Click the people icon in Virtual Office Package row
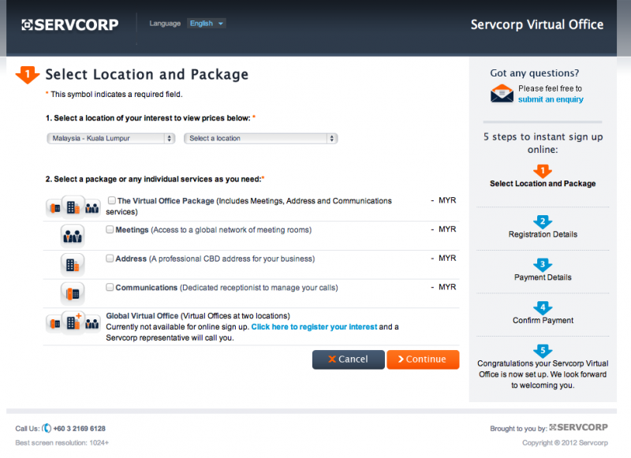This screenshot has height=458, width=631. [x=92, y=208]
